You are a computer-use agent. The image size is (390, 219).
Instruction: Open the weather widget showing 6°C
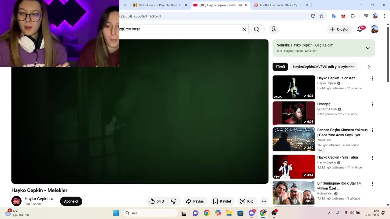[x=17, y=213]
